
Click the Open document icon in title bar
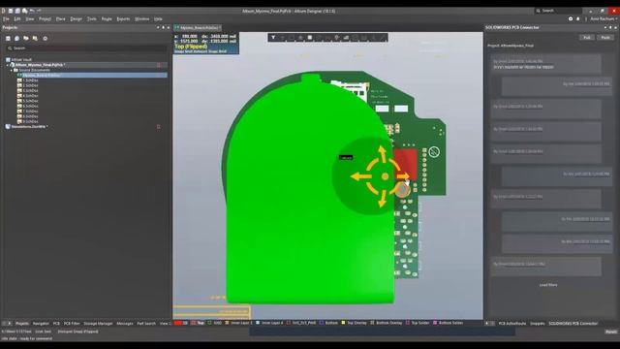coord(25,11)
